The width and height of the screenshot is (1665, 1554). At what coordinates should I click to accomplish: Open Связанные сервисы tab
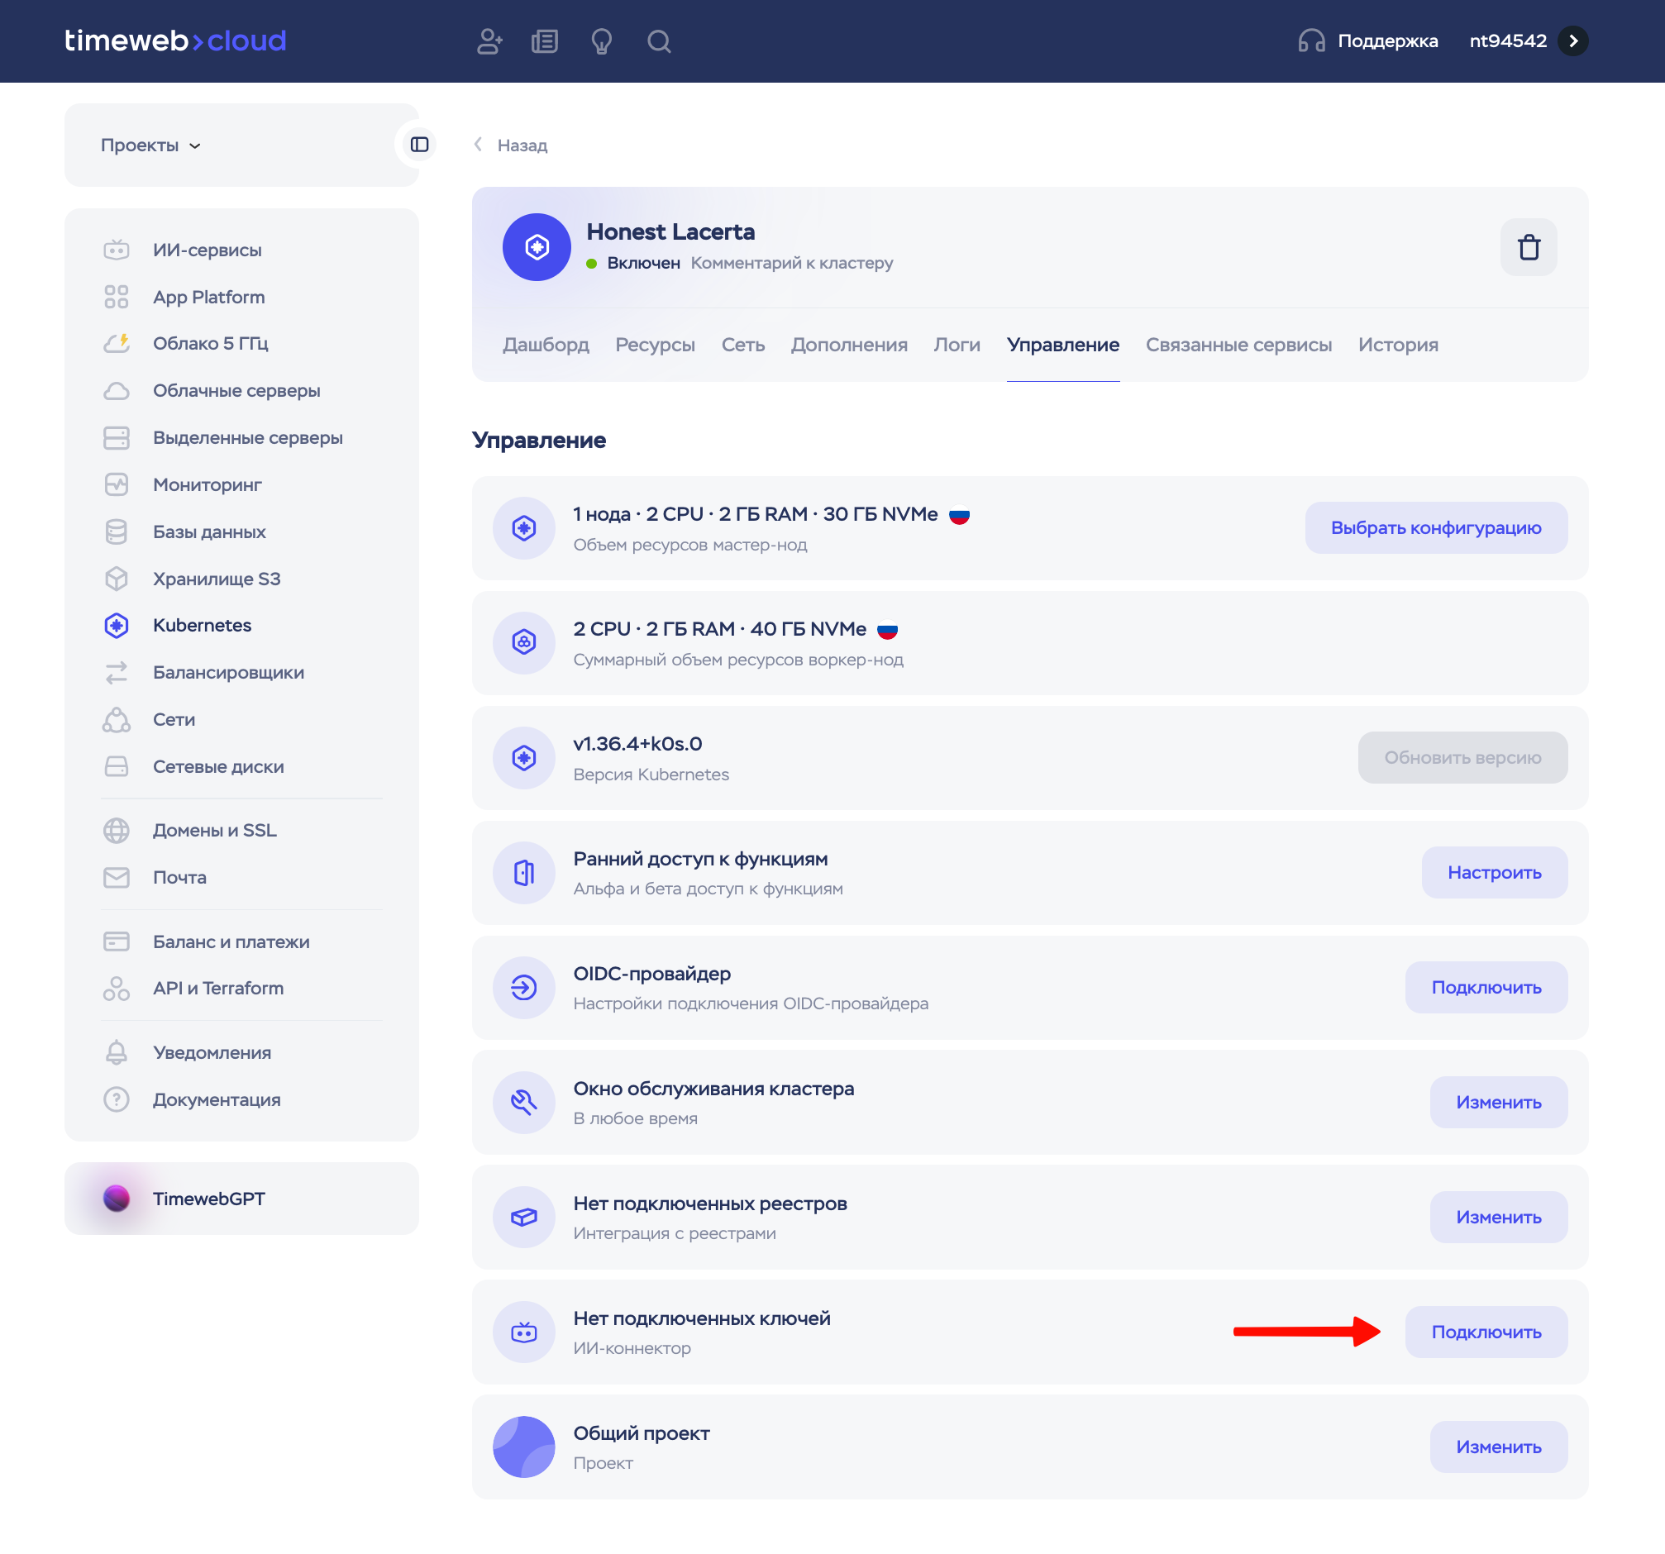(1238, 345)
